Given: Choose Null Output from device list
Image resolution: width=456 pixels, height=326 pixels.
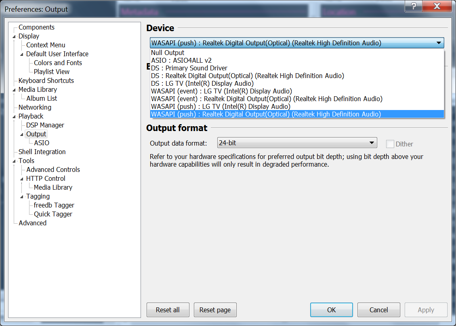Looking at the screenshot, I should tap(168, 53).
